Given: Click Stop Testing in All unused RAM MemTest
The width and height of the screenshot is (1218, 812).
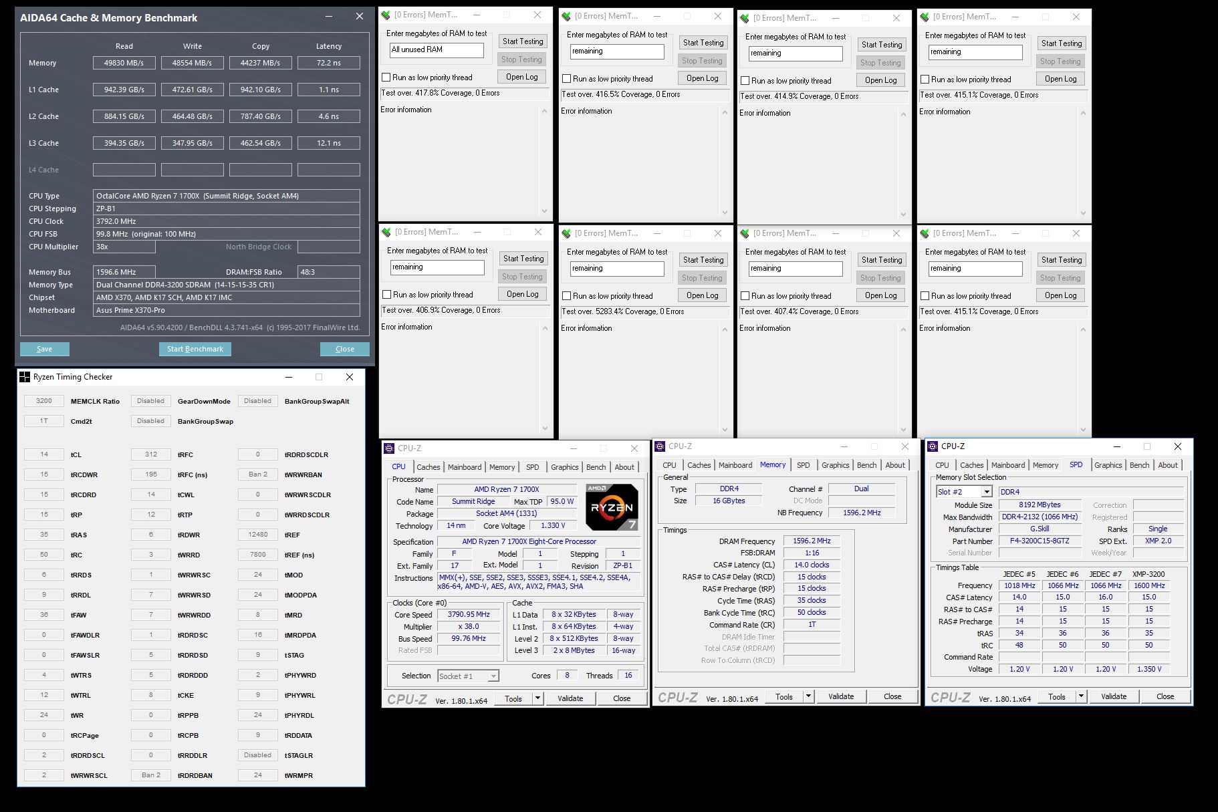Looking at the screenshot, I should tap(522, 59).
